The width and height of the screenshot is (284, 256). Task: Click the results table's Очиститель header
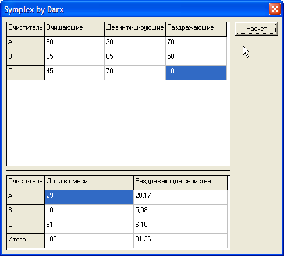26,183
